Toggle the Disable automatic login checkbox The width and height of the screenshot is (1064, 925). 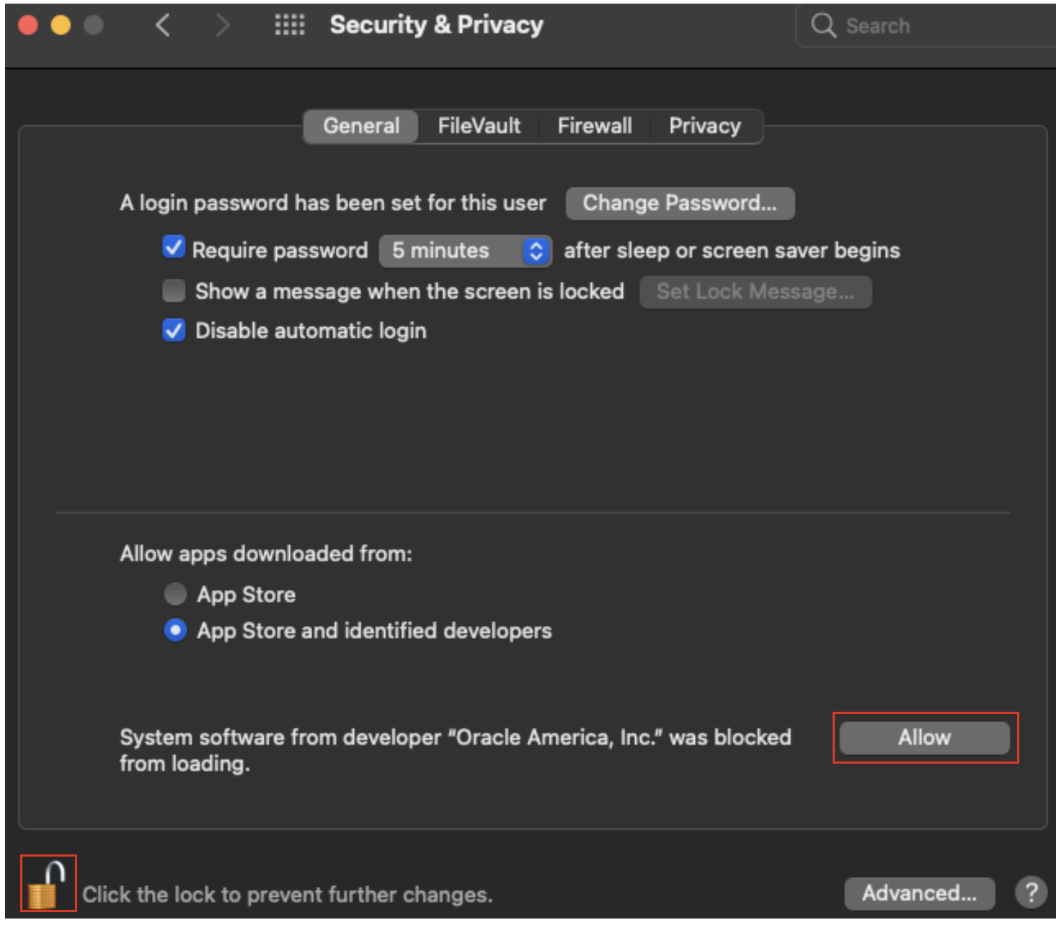pyautogui.click(x=174, y=331)
